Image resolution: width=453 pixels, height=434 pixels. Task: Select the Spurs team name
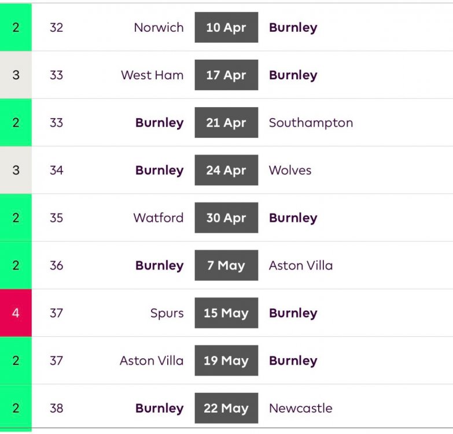point(167,313)
